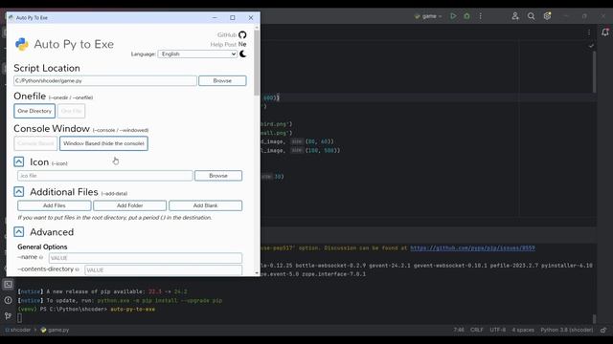Image resolution: width=613 pixels, height=344 pixels.
Task: Collapse the Advanced section
Action: [19, 232]
